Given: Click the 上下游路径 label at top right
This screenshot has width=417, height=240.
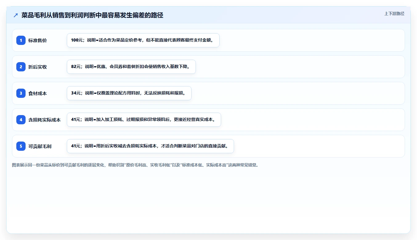Looking at the screenshot, I should coord(394,14).
